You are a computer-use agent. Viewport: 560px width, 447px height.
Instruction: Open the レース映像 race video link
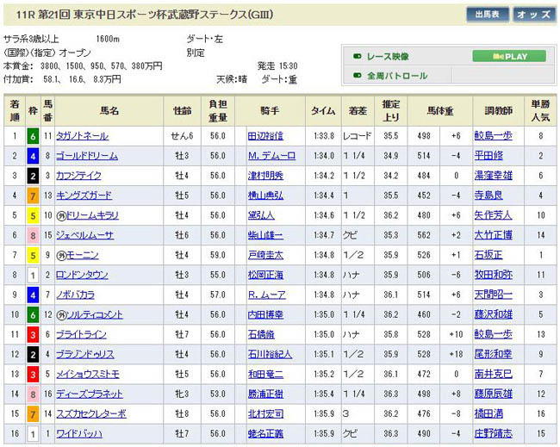click(x=389, y=57)
